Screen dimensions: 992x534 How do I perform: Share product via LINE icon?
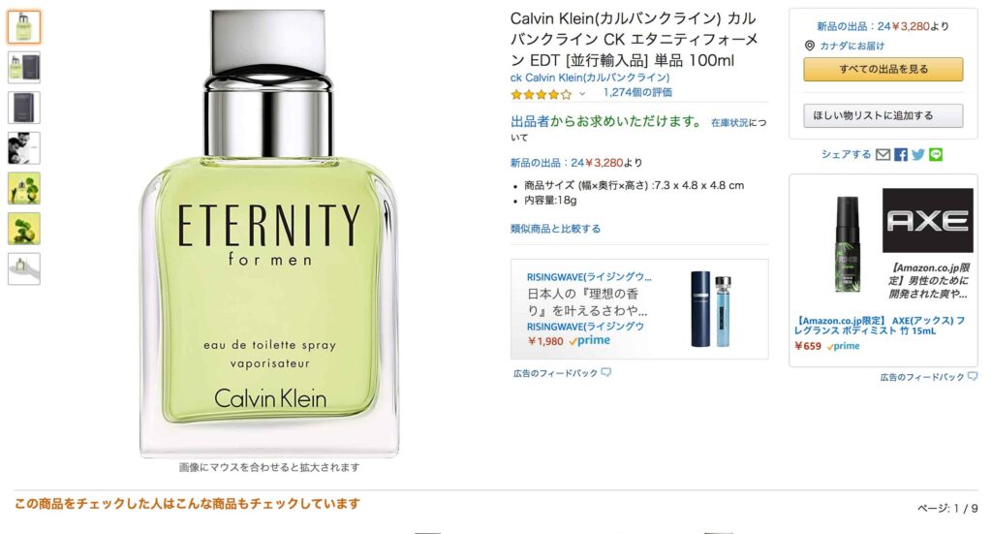tap(936, 154)
